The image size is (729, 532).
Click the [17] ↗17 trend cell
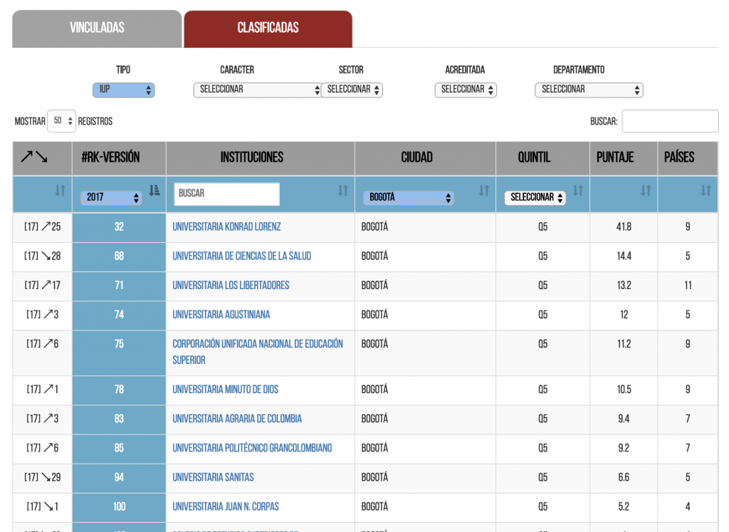pos(42,286)
